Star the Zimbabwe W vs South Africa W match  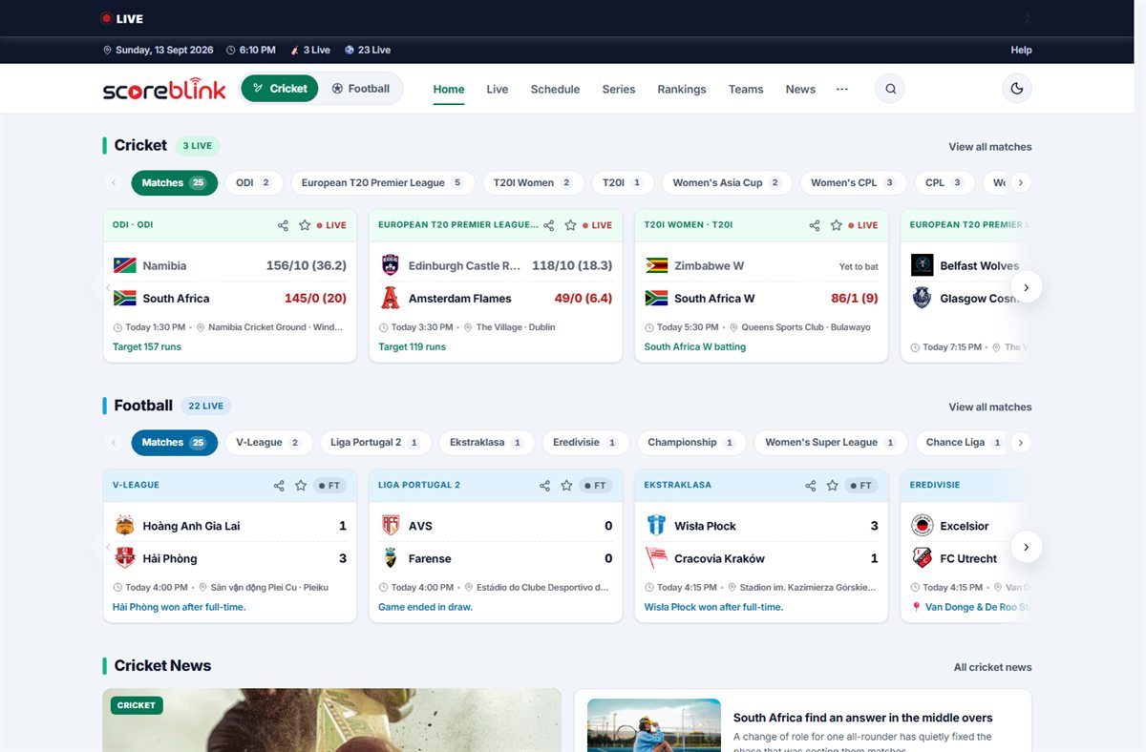tap(836, 225)
